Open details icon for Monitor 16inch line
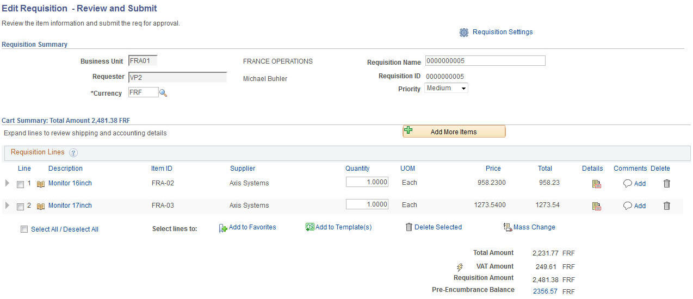 pos(597,184)
